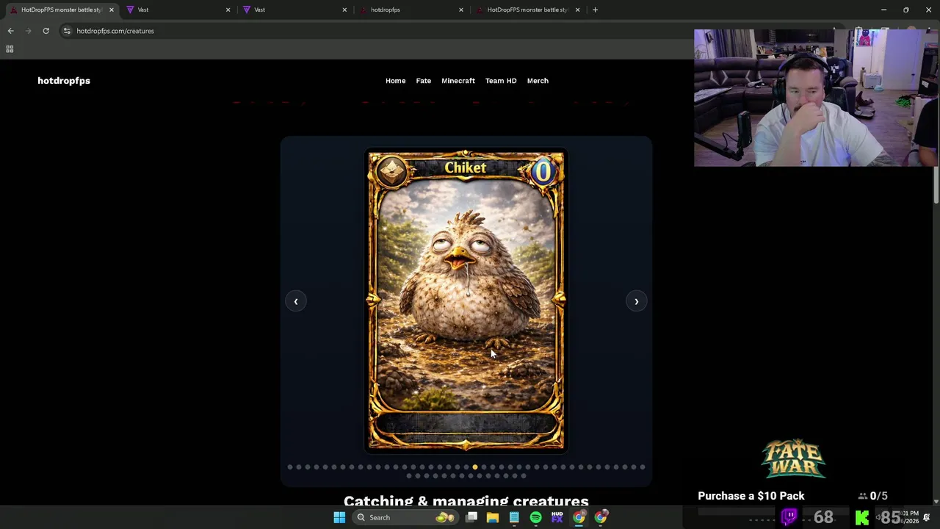Close the hotdropfps tab
940x529 pixels.
(x=461, y=10)
